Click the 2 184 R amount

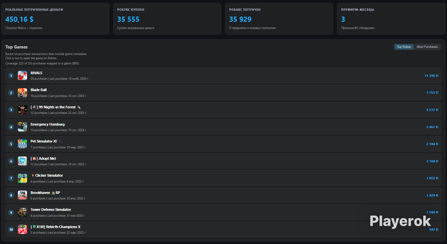click(x=432, y=144)
